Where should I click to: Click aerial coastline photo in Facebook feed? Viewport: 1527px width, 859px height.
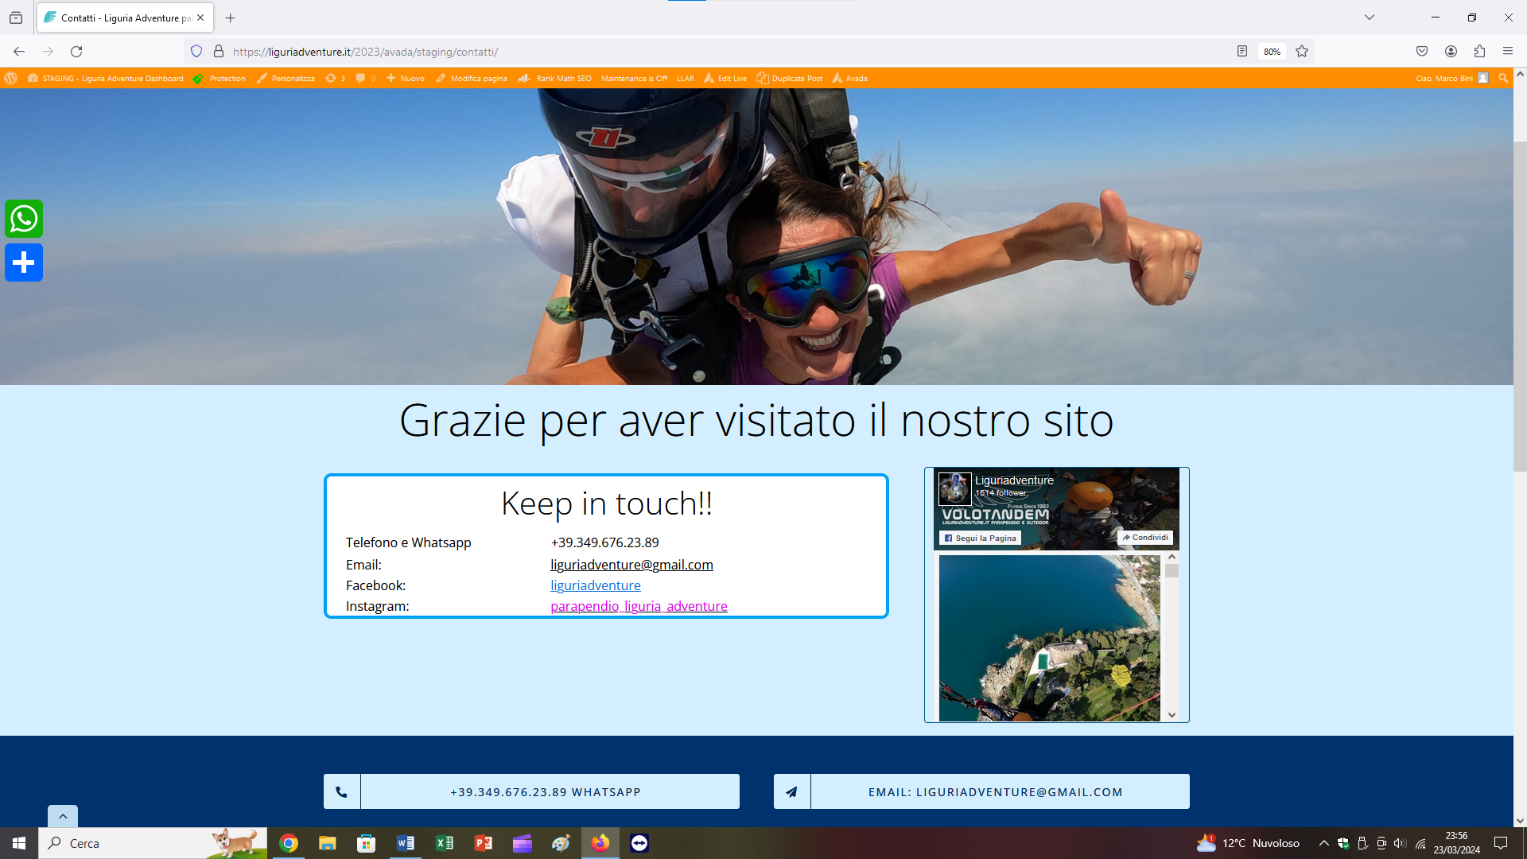click(1049, 638)
